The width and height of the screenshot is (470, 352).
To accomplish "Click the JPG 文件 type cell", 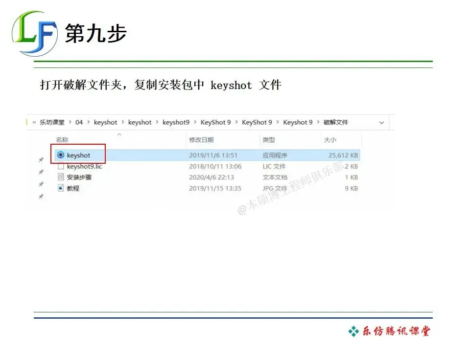I will [275, 188].
